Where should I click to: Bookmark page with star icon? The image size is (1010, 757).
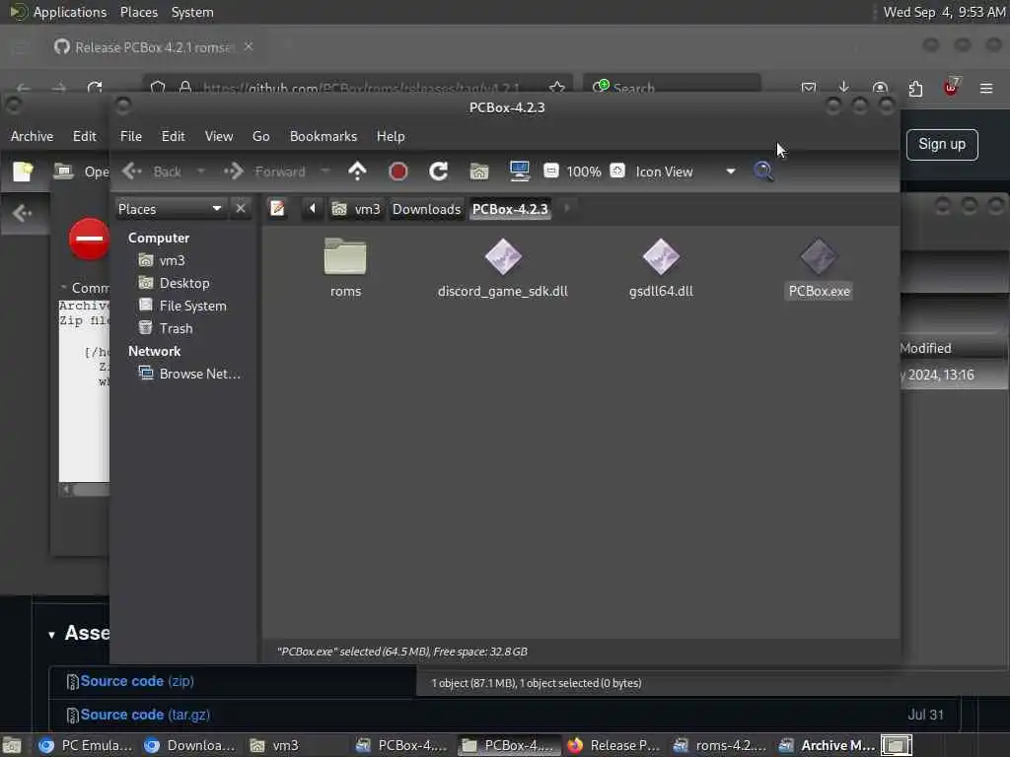[557, 87]
